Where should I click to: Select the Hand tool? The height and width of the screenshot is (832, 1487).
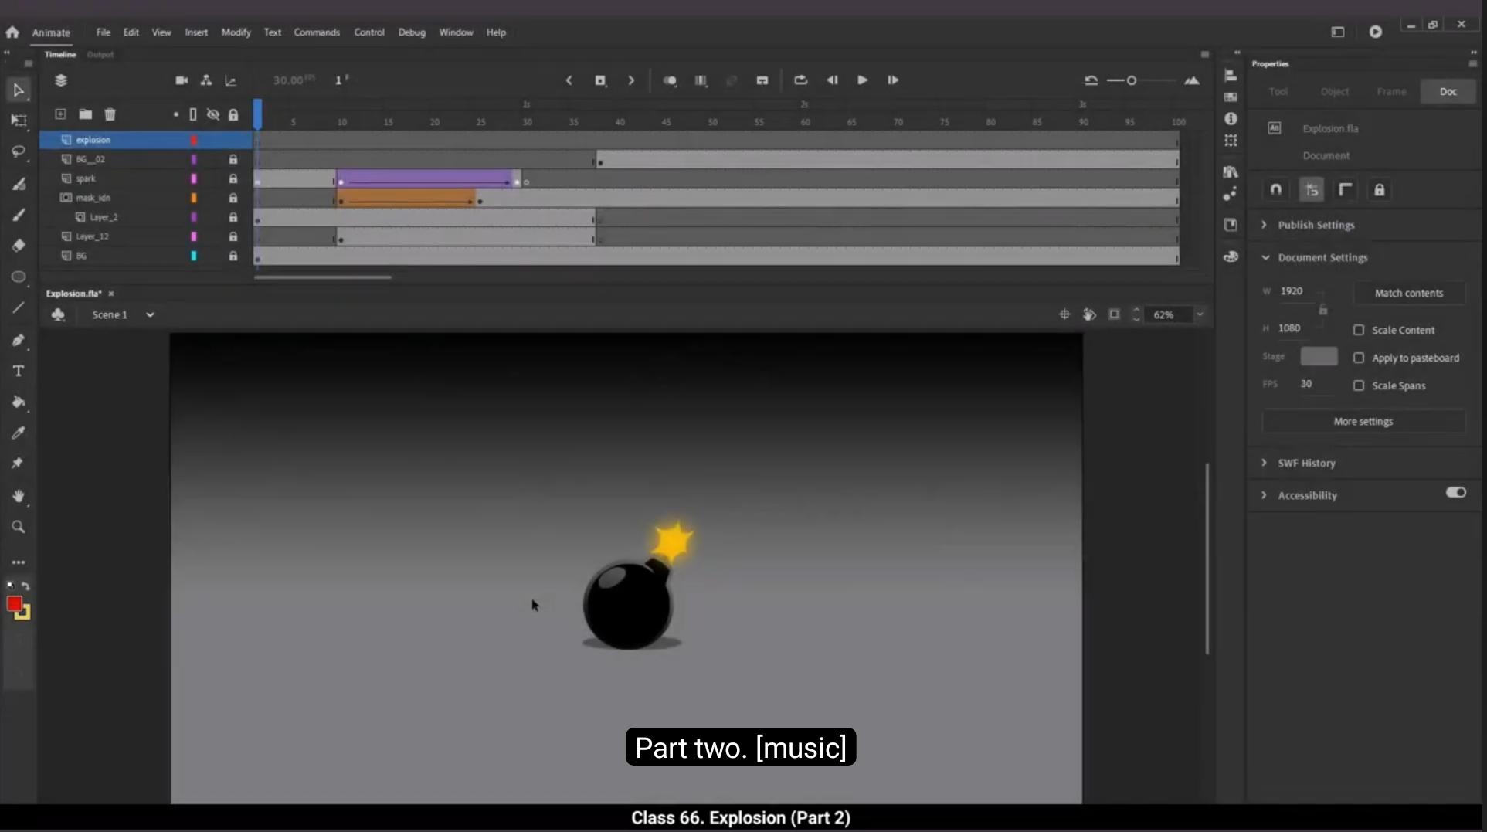point(19,496)
